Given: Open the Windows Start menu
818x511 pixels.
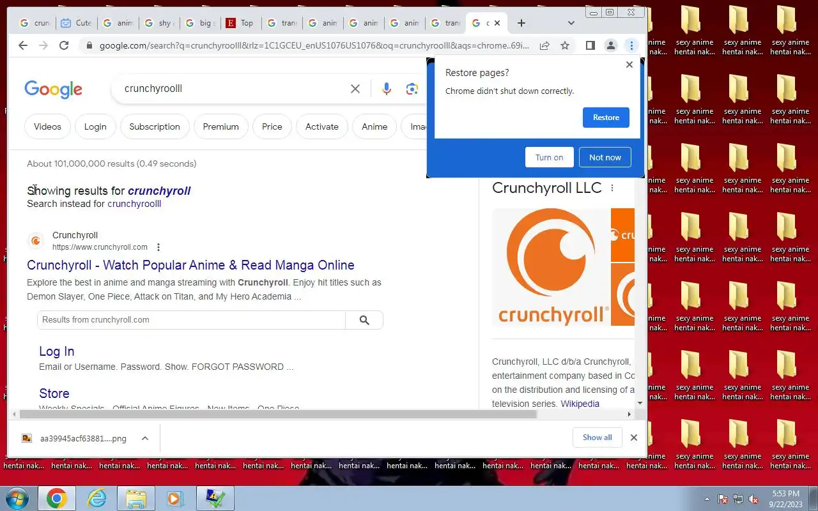Looking at the screenshot, I should point(17,498).
